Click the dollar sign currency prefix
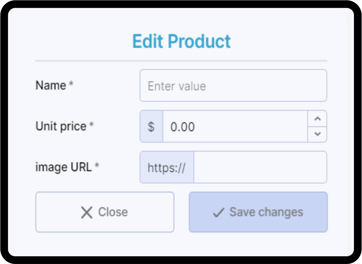The height and width of the screenshot is (264, 362). pyautogui.click(x=151, y=127)
